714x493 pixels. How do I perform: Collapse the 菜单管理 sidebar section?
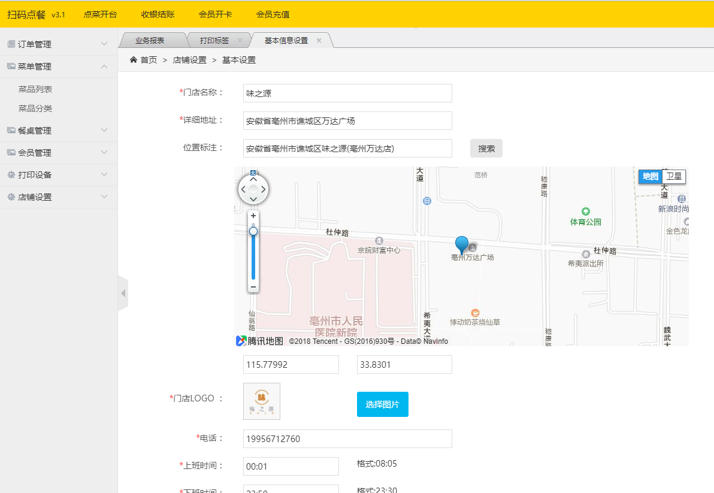pos(59,66)
